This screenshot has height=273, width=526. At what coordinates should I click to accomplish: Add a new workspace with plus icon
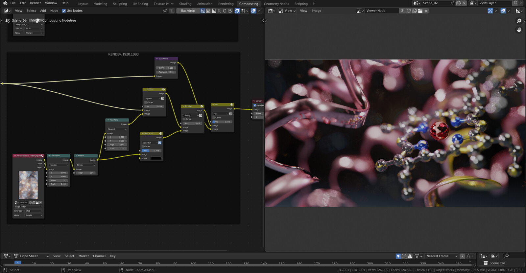[x=314, y=4]
